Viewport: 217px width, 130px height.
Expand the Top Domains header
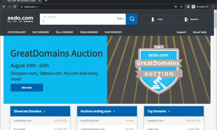[x=174, y=111]
